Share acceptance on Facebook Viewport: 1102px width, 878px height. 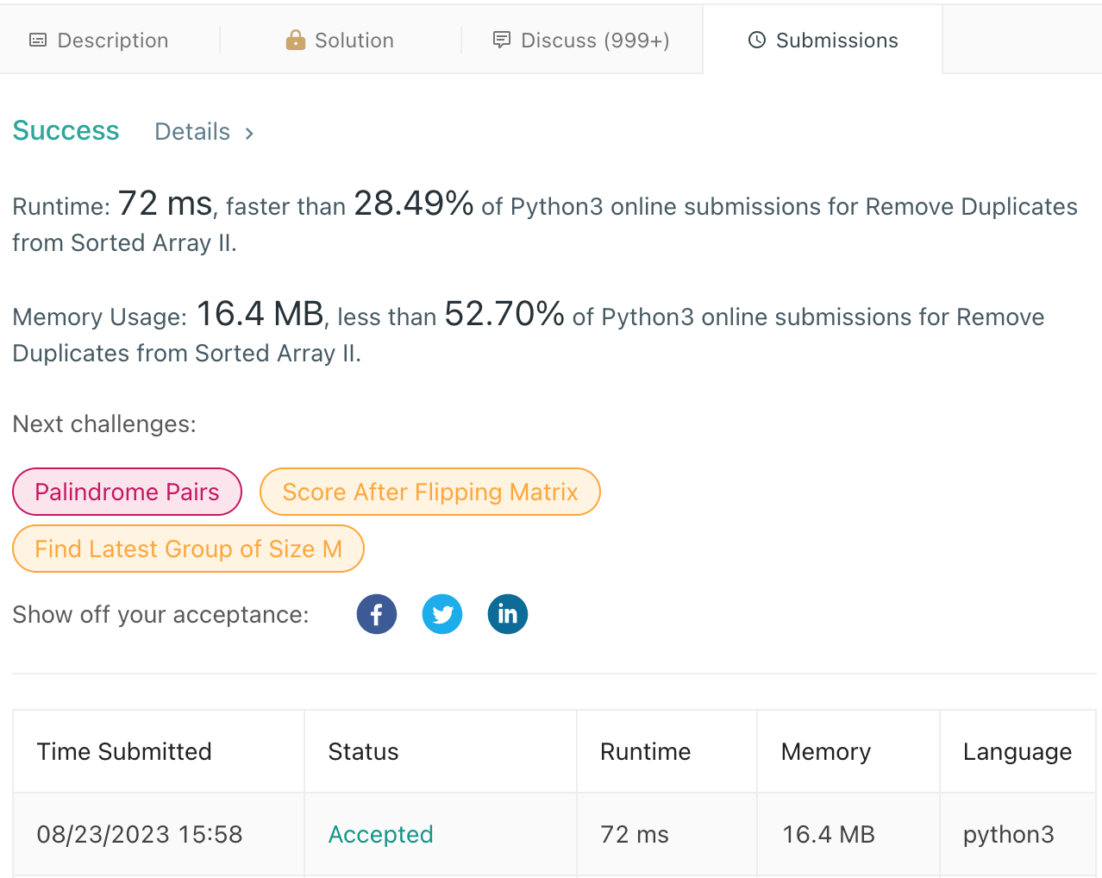377,614
